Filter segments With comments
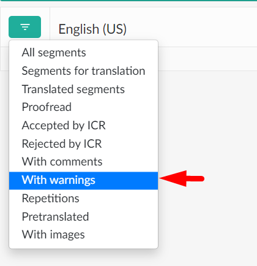This screenshot has height=266, width=257. pyautogui.click(x=83, y=162)
